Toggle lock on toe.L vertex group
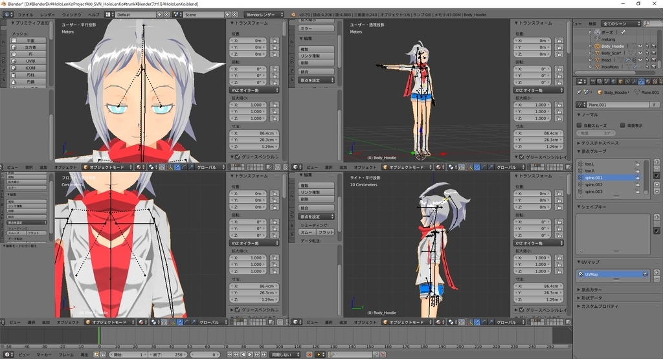The image size is (663, 359). (638, 164)
